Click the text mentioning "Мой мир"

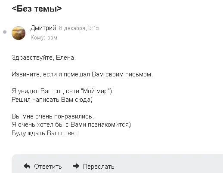[x=62, y=91]
